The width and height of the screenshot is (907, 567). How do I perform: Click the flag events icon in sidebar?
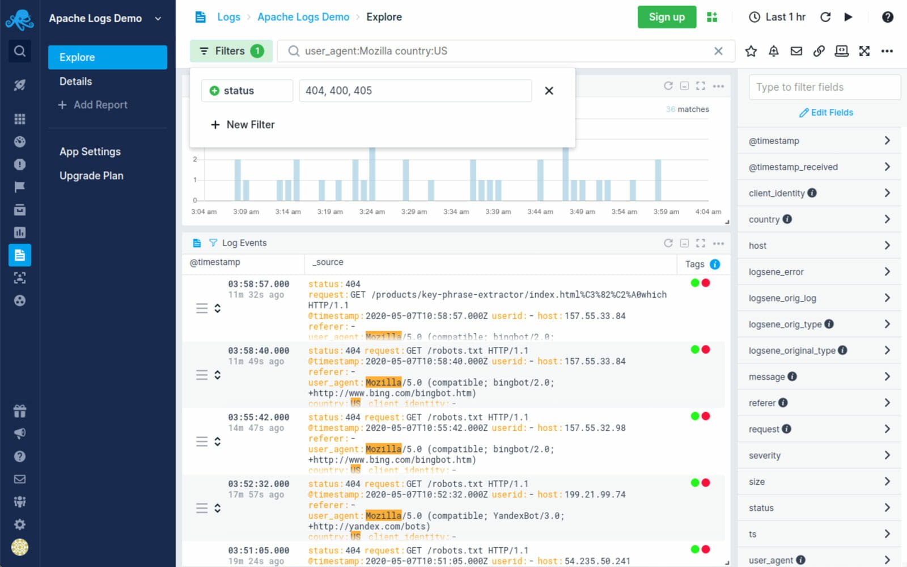pos(19,187)
